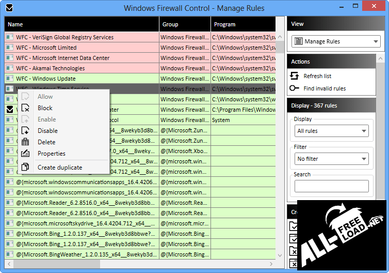Select Properties in the context menu
This screenshot has height=273, width=389.
(x=52, y=154)
